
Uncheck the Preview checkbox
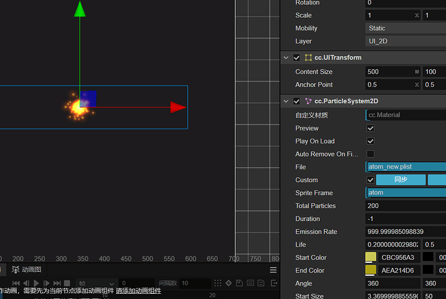tap(370, 128)
